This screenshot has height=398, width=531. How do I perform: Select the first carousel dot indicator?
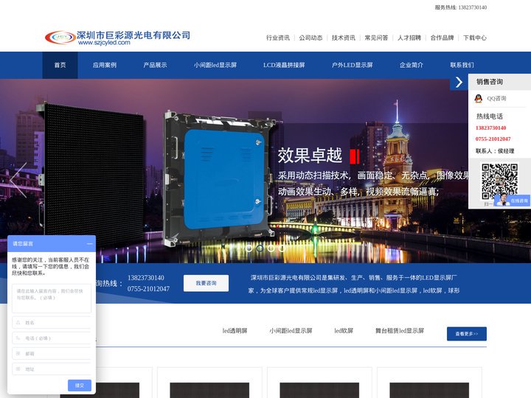249,248
